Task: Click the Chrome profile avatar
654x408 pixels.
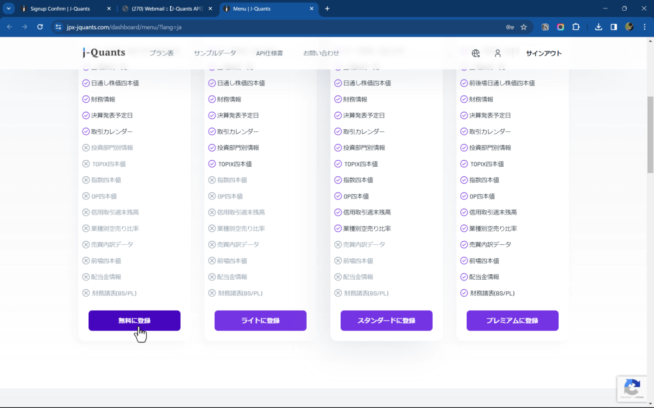Action: coord(629,27)
